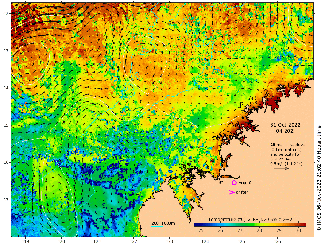Click latitude axis label -17

tap(5, 200)
